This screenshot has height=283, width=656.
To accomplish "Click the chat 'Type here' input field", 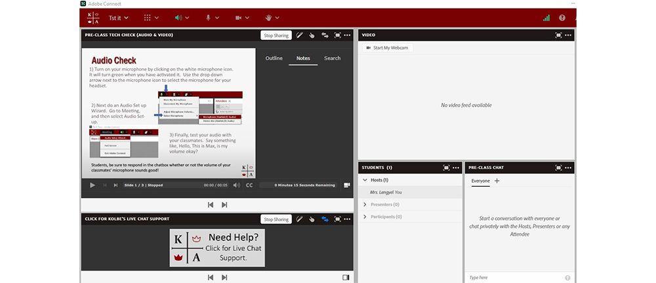I will point(512,278).
